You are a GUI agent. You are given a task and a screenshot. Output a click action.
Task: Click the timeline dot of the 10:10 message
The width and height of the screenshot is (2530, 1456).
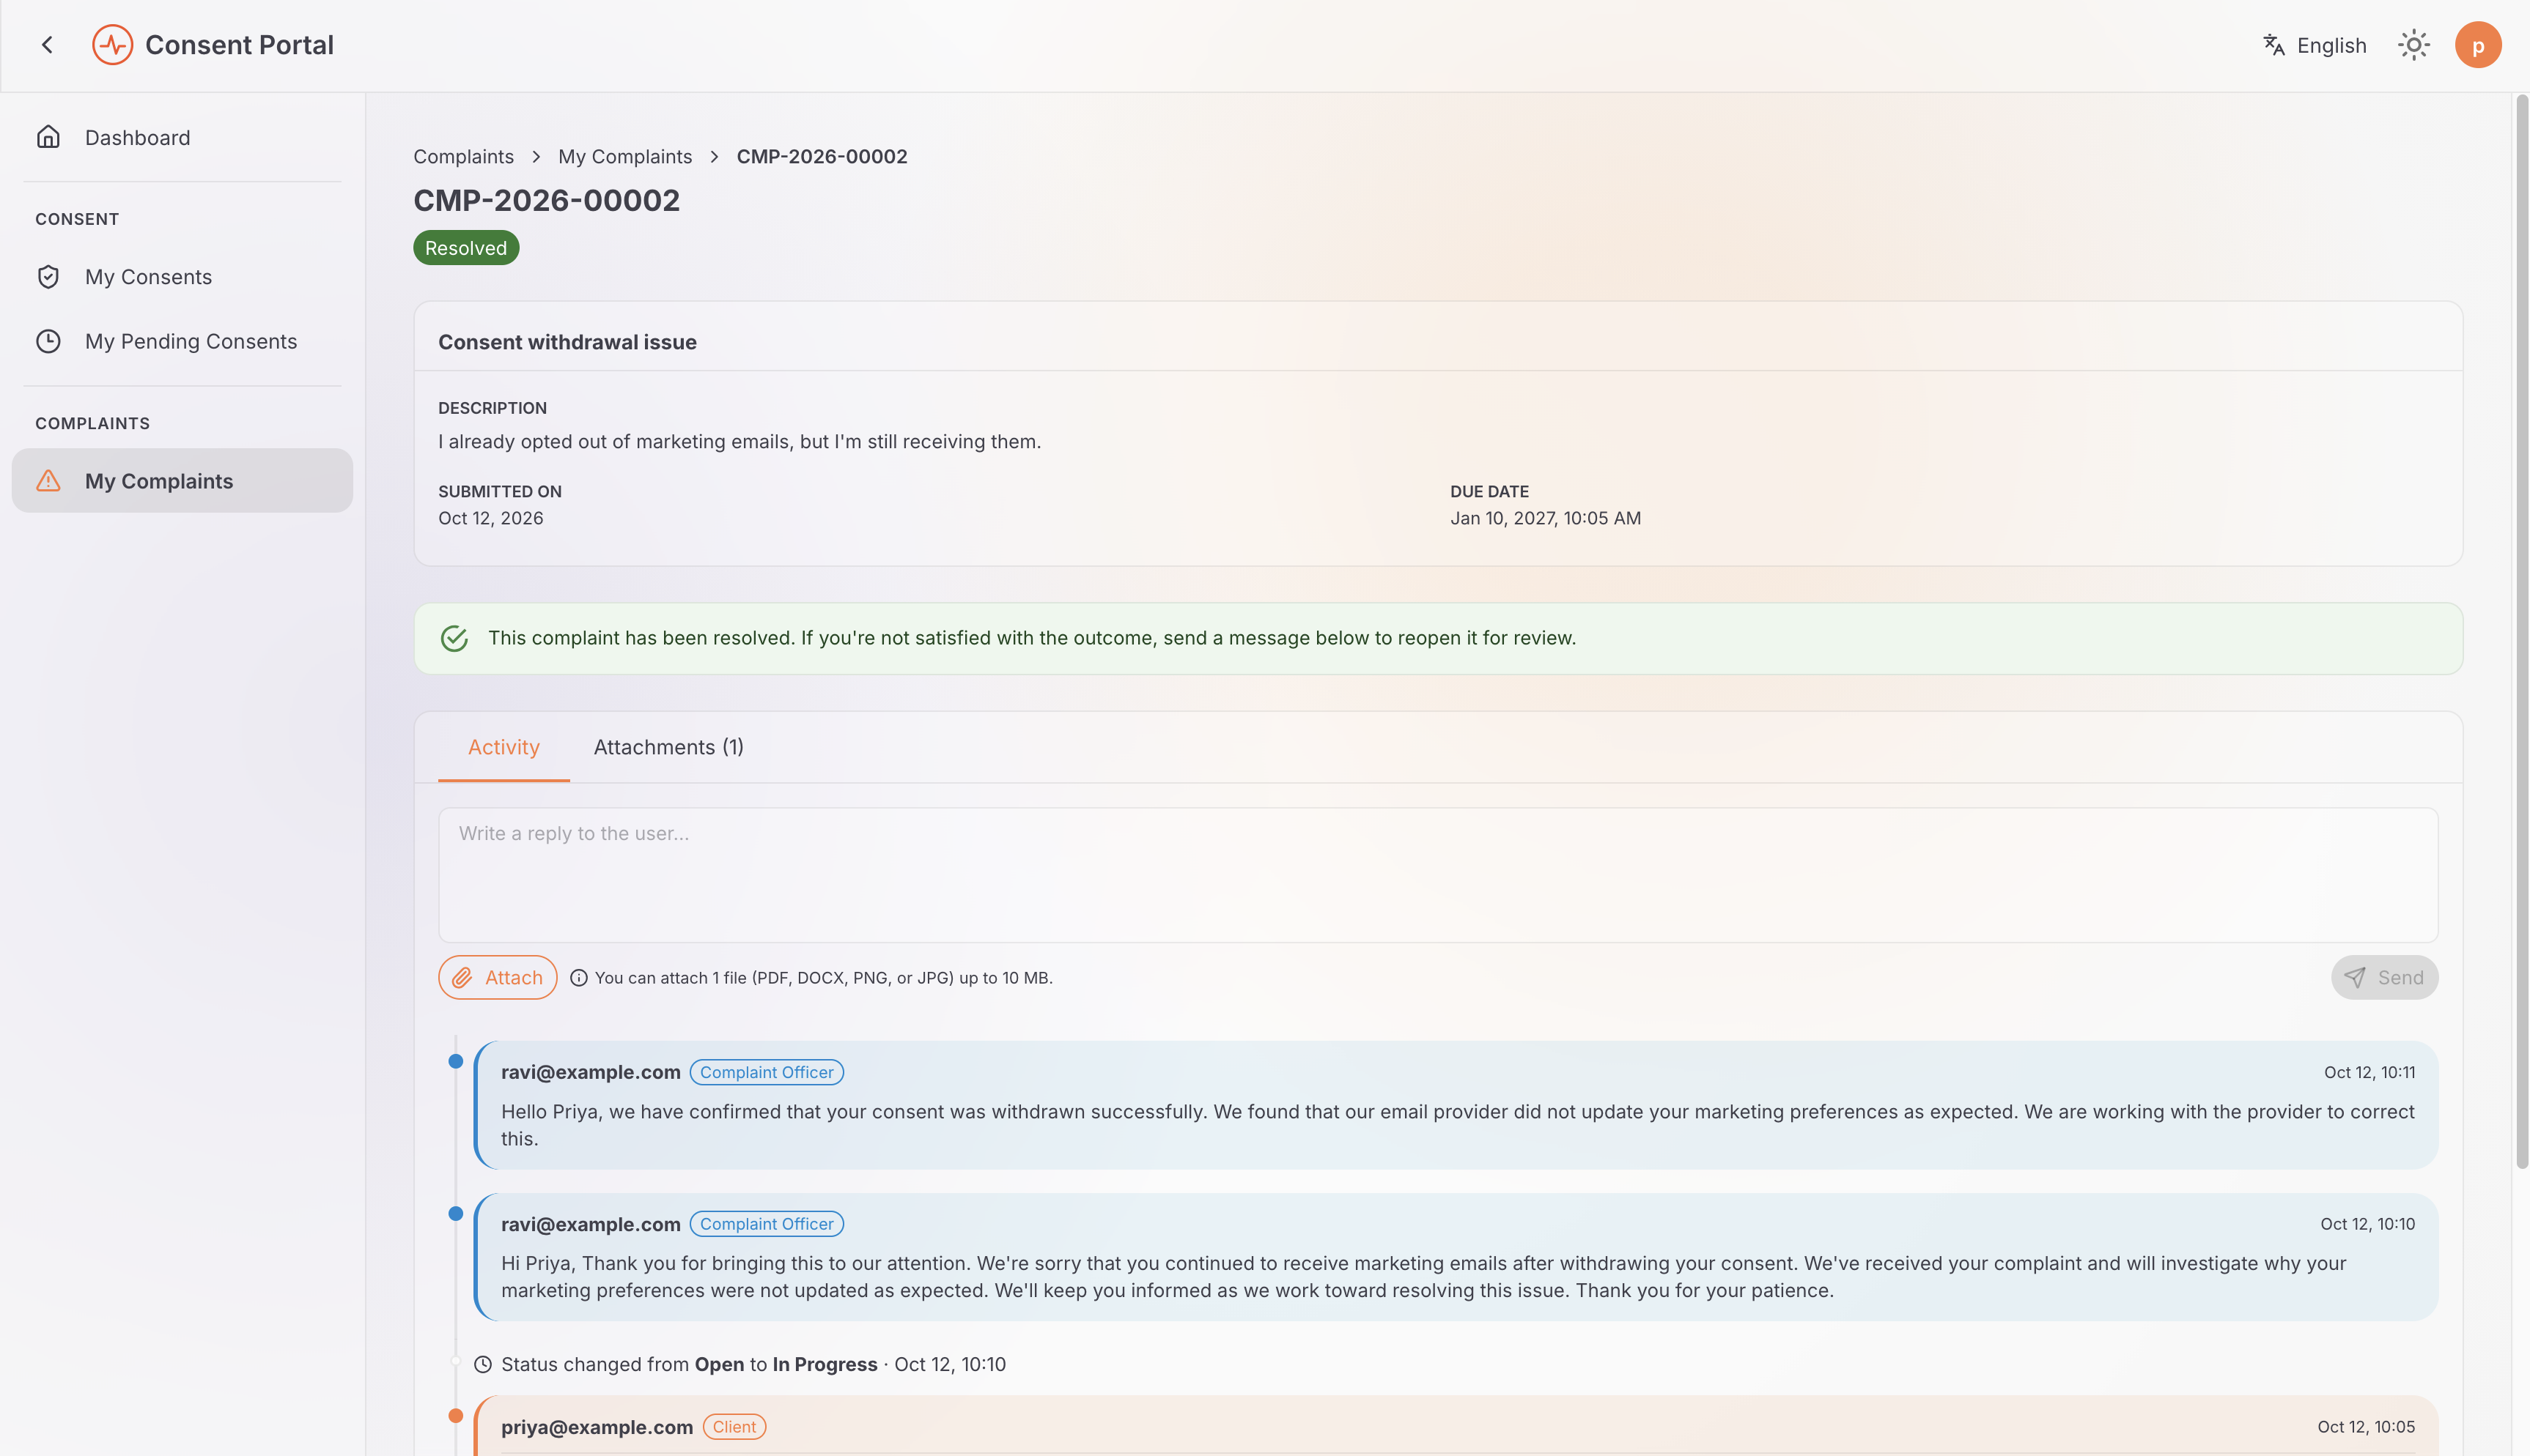[x=455, y=1213]
